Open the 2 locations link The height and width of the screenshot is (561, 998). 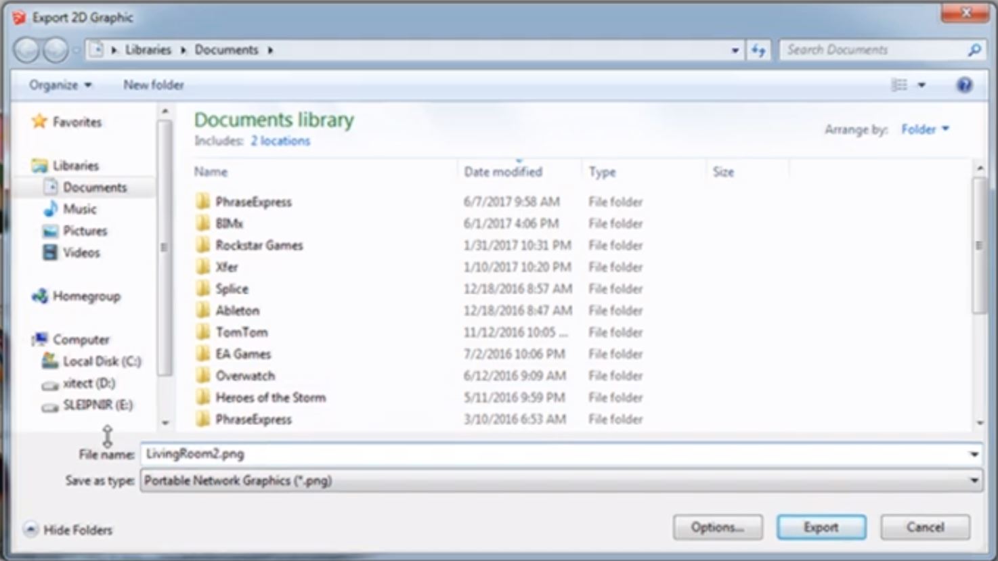coord(280,141)
